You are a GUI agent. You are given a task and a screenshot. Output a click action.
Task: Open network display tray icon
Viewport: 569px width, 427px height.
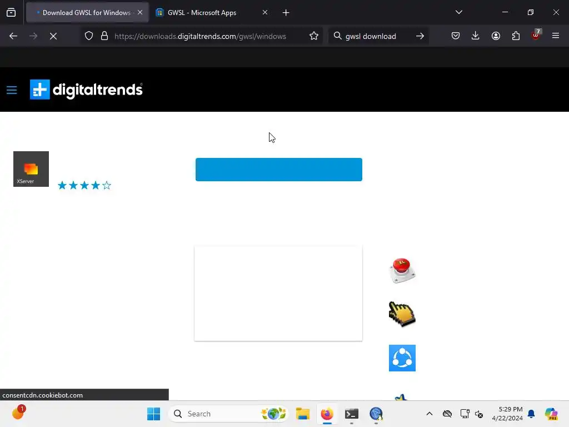(x=465, y=414)
